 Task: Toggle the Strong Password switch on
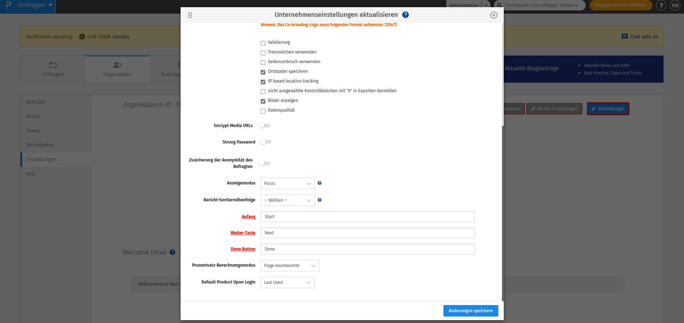click(x=266, y=142)
